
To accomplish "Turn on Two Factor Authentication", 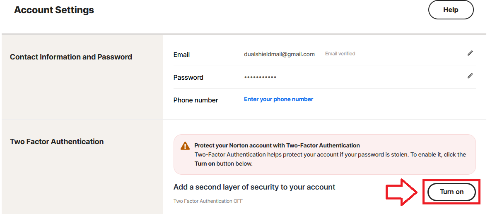I will [451, 192].
